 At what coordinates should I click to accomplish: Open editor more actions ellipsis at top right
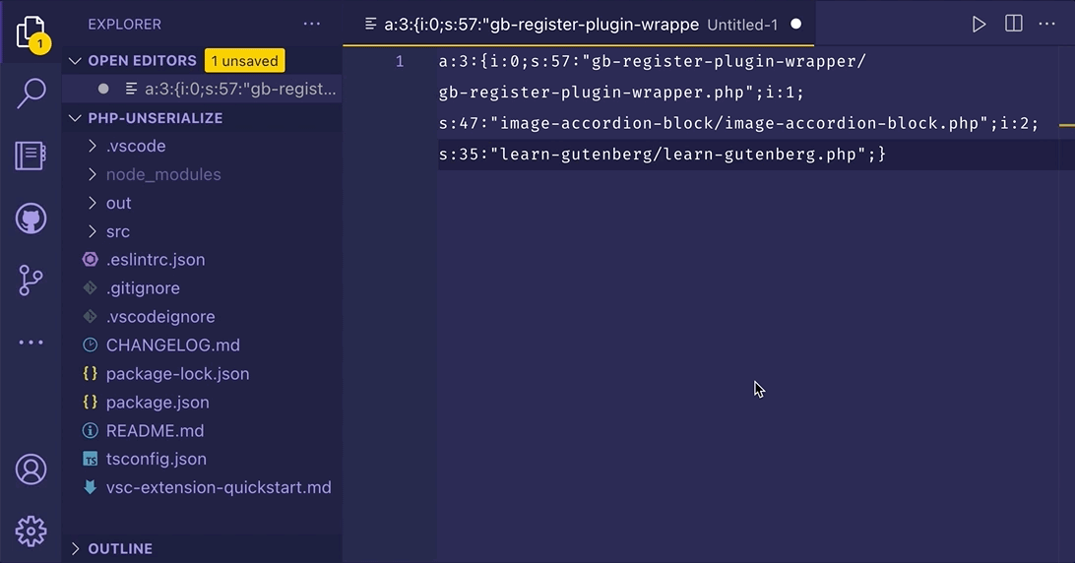1046,24
